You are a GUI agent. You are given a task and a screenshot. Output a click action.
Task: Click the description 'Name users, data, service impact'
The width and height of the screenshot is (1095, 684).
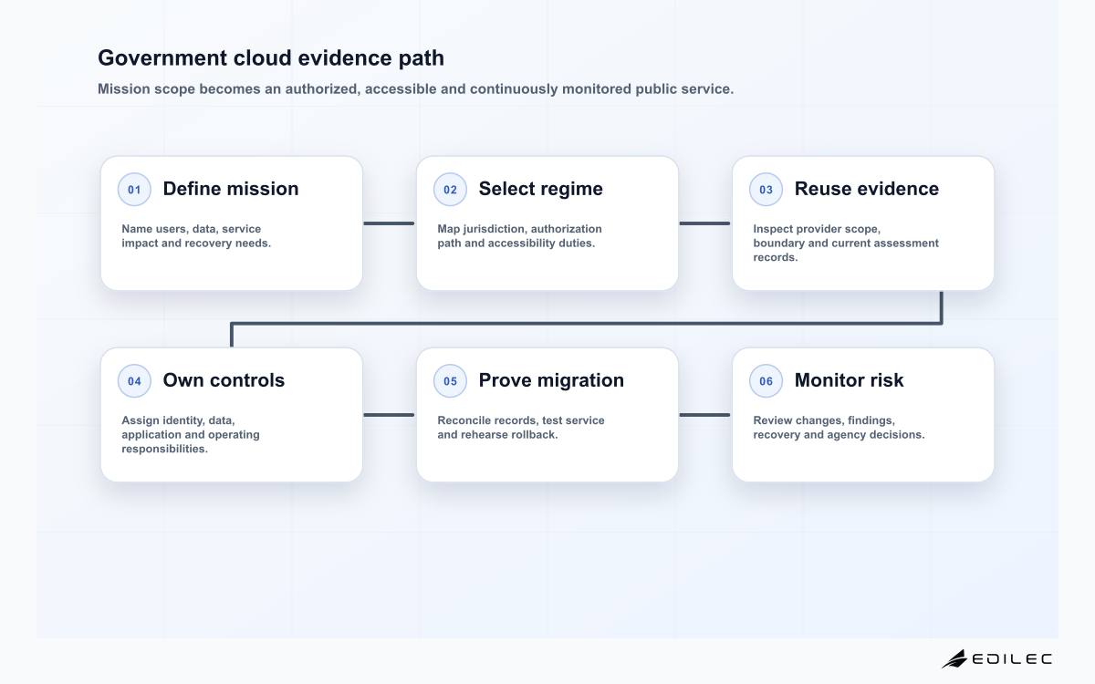tap(196, 236)
